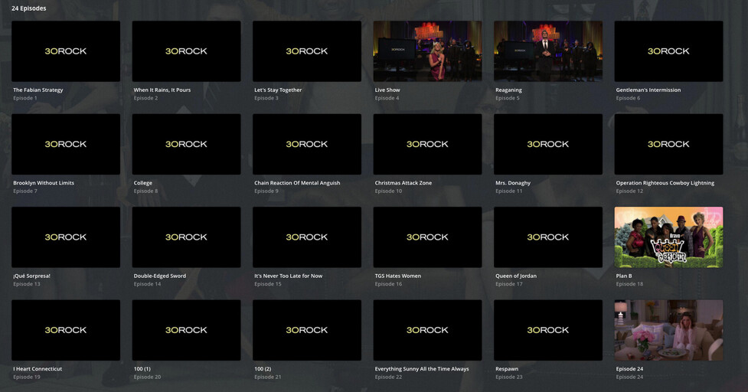Viewport: 748px width, 392px height.
Task: Click the Double-Edged Sword title
Action: 160,276
